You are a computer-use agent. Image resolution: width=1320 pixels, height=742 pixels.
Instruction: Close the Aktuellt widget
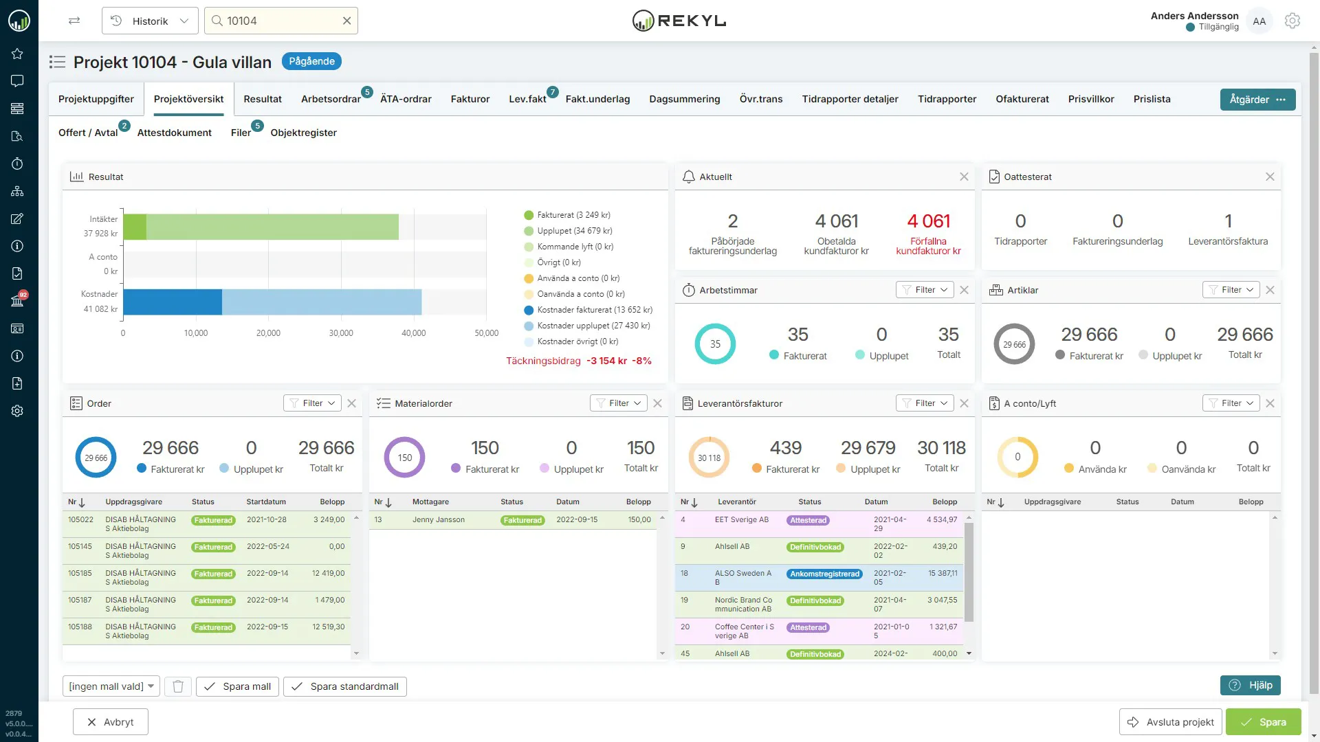tap(964, 177)
